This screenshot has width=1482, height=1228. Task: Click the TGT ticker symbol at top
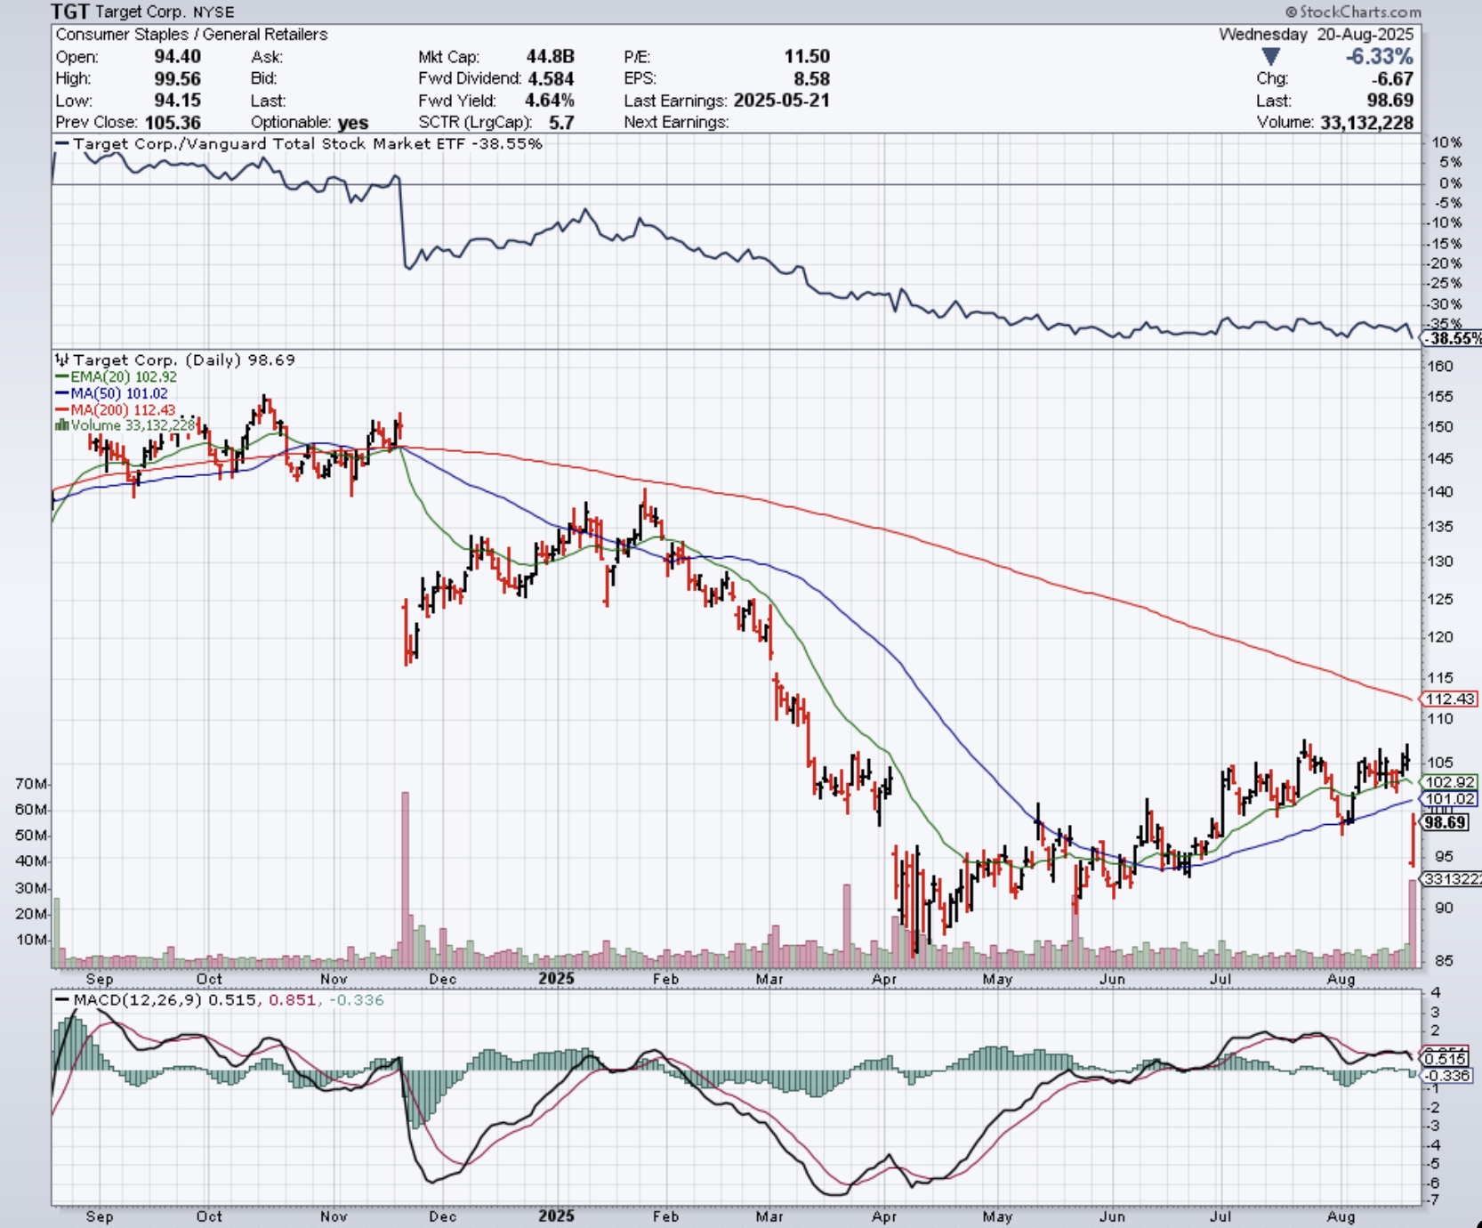point(70,12)
